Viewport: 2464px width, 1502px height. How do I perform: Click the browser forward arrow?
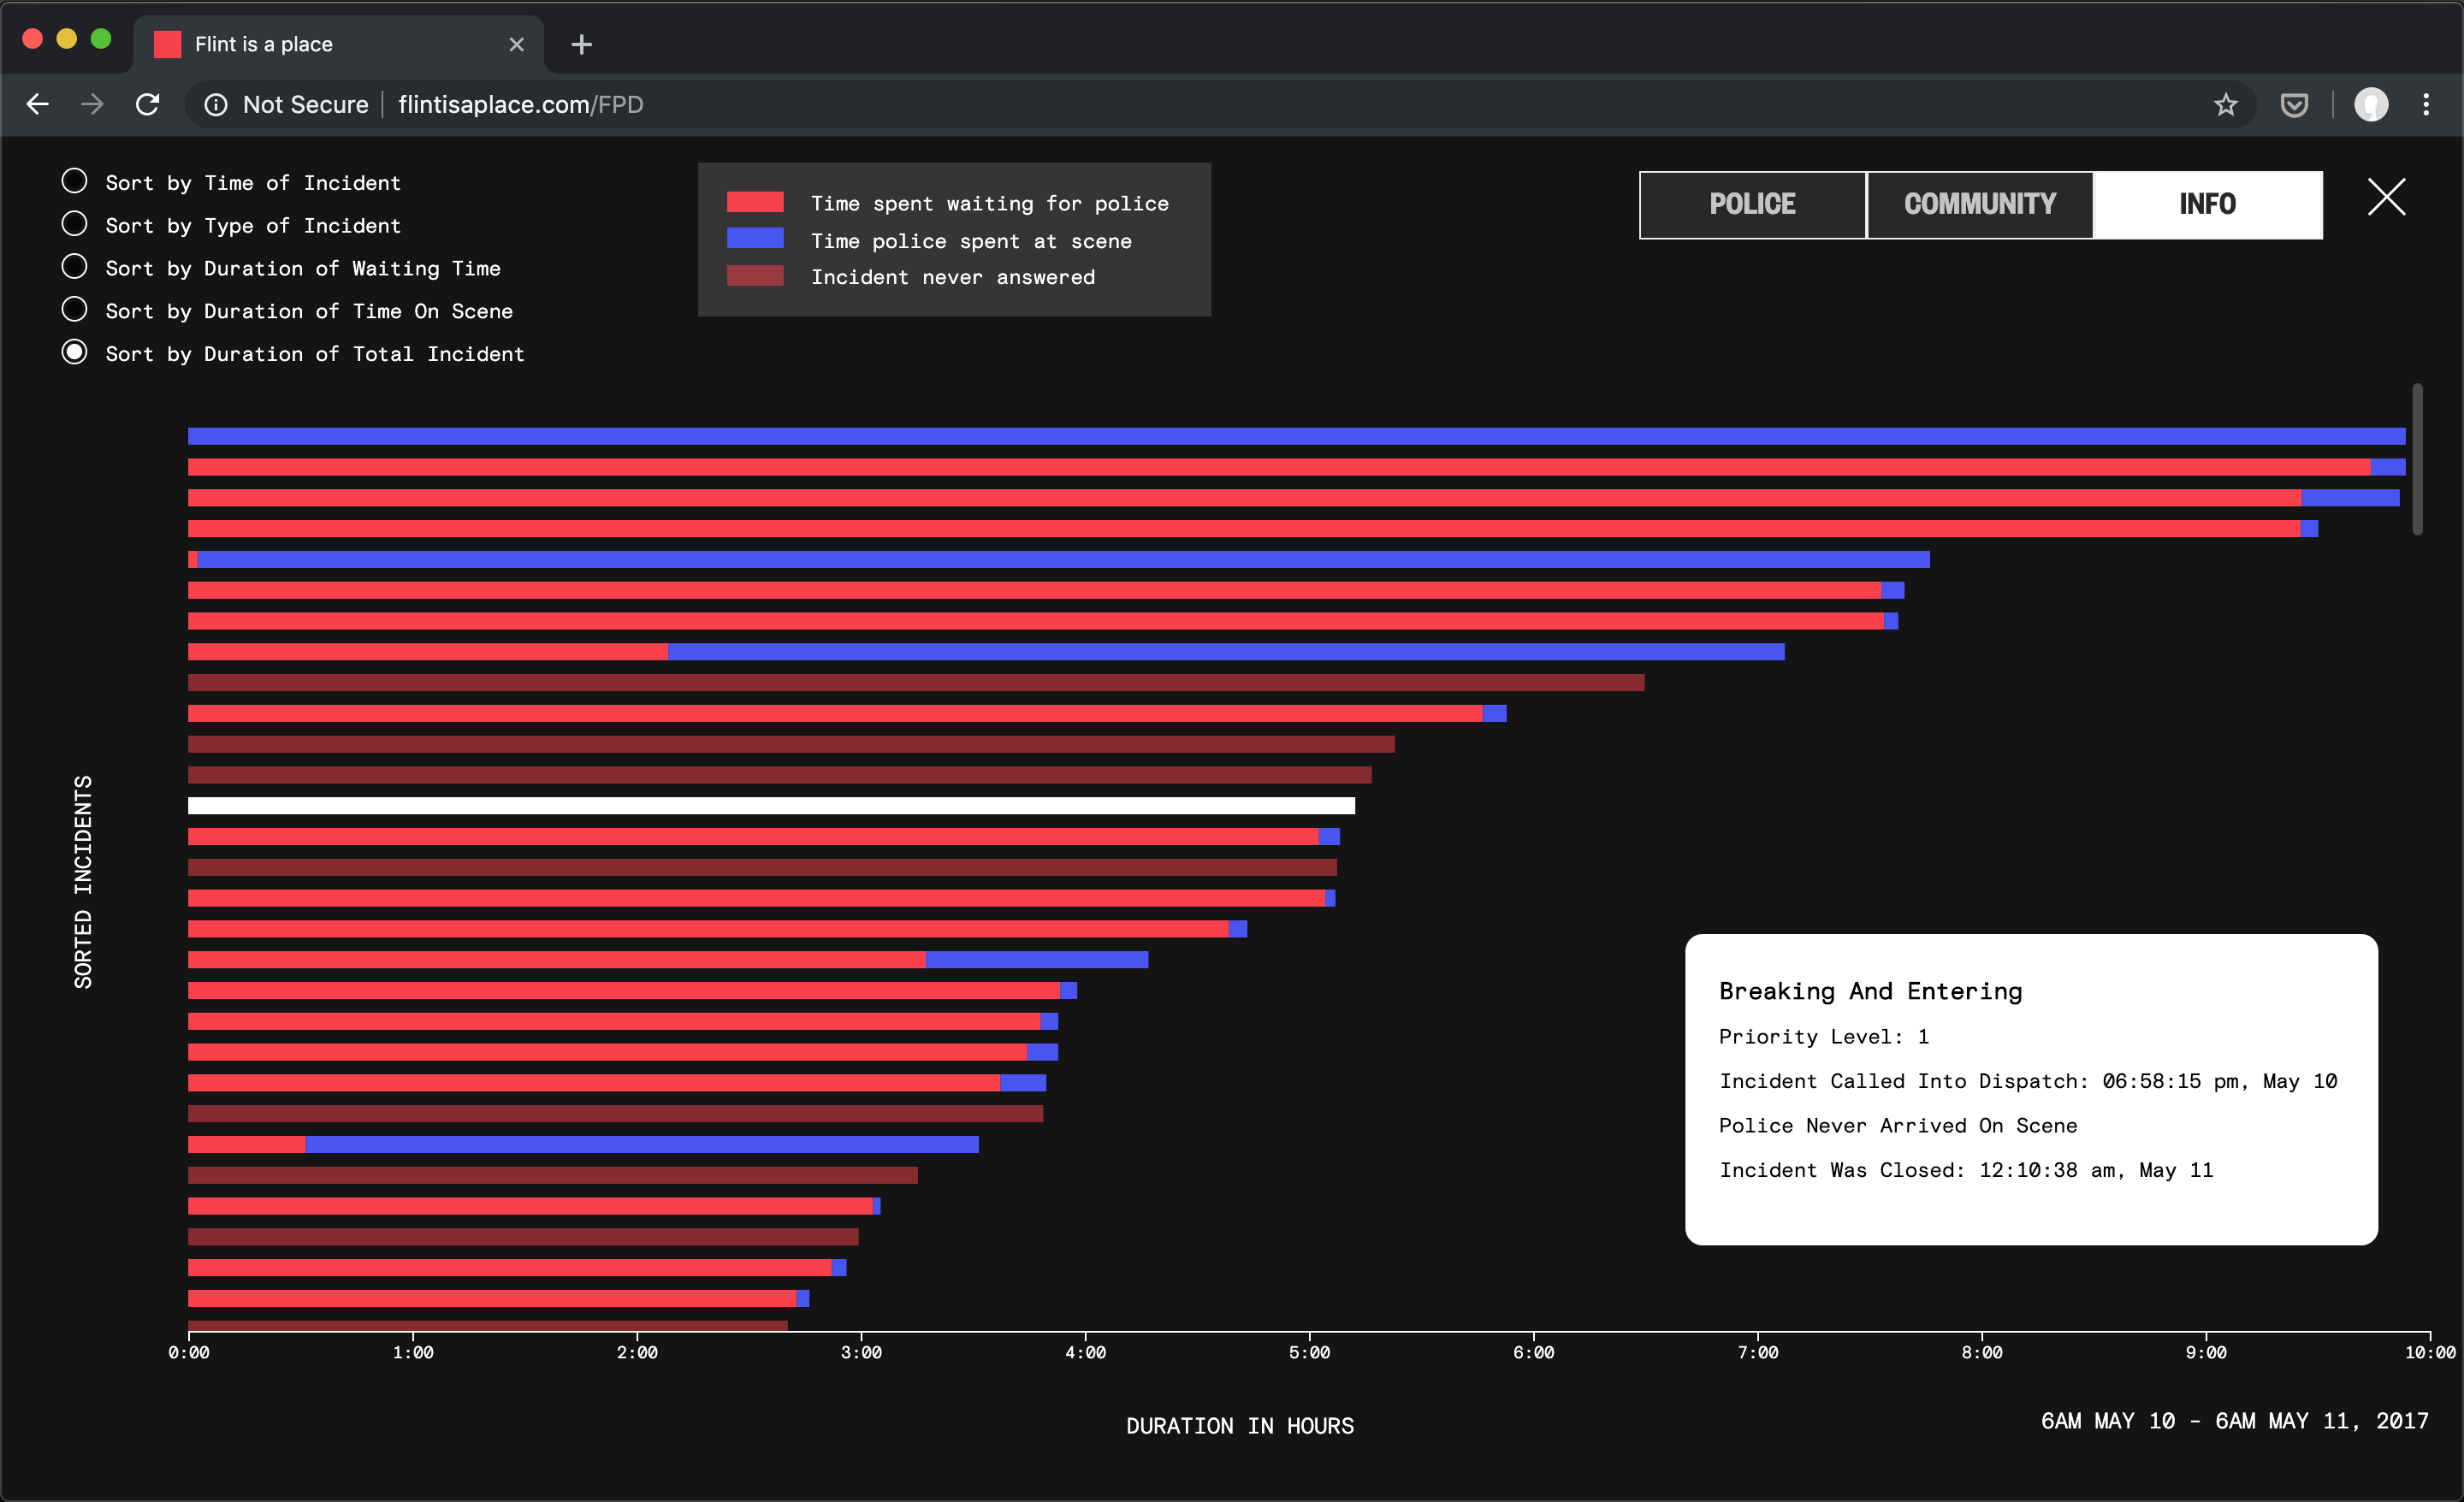click(92, 104)
